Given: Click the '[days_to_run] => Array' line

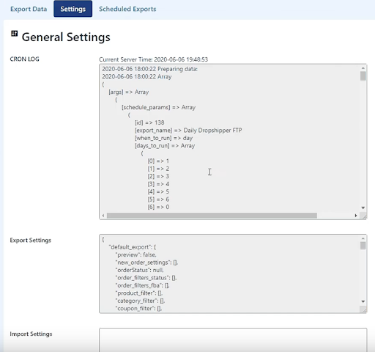Looking at the screenshot, I should (x=165, y=146).
